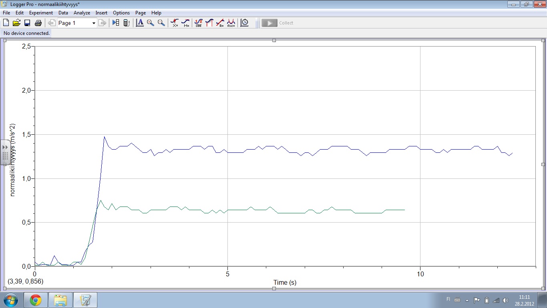Toggle the Examine (X=) tool
The image size is (547, 308).
[x=175, y=23]
